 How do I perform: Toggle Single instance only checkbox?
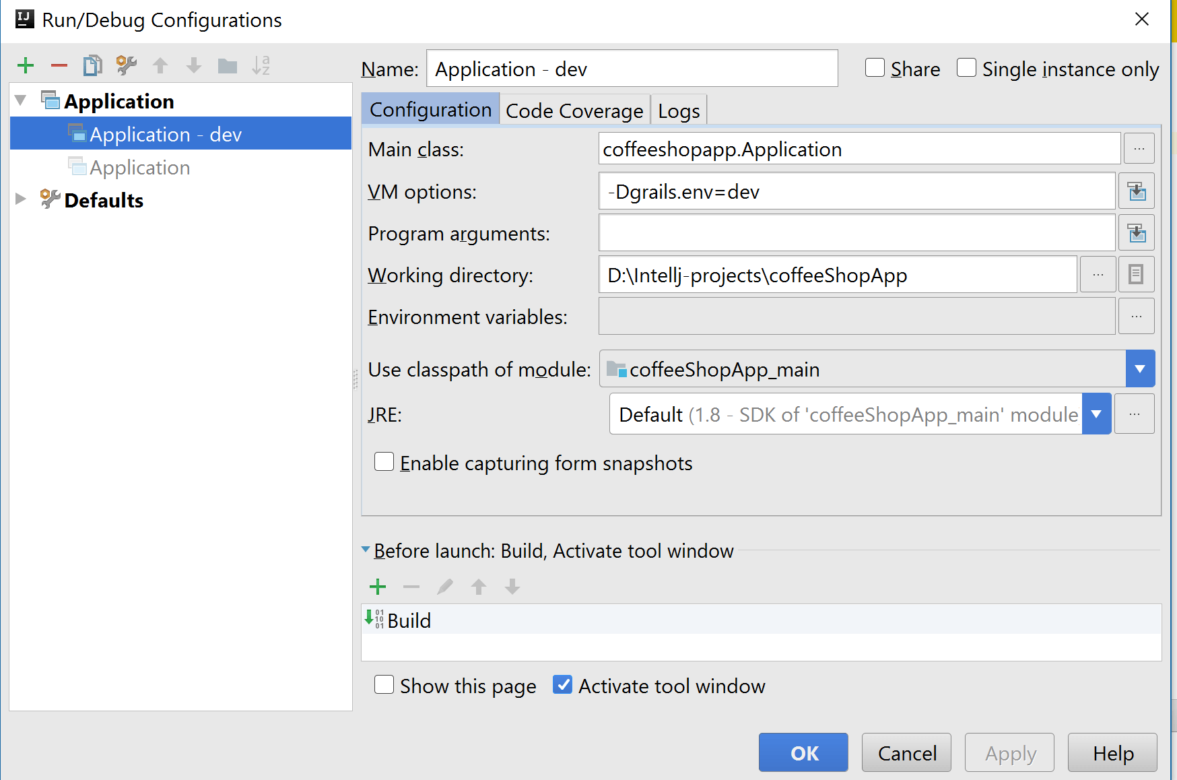click(x=966, y=68)
